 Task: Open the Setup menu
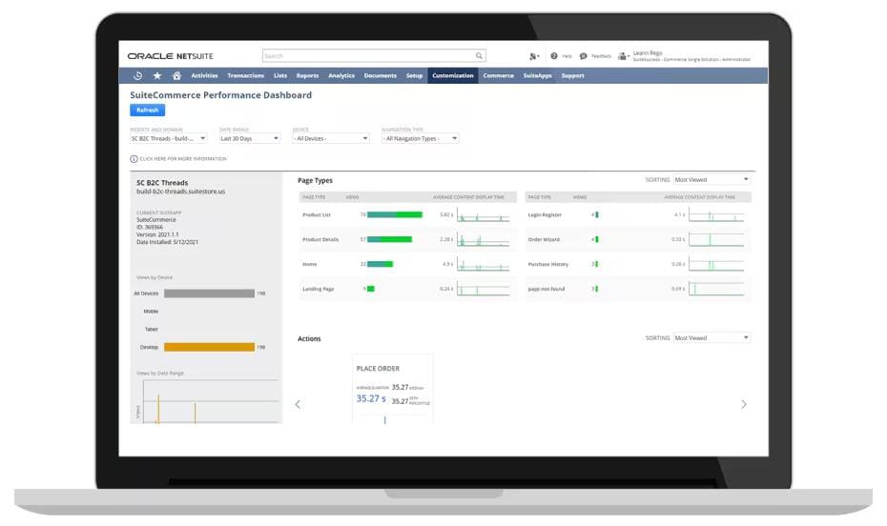(x=414, y=75)
